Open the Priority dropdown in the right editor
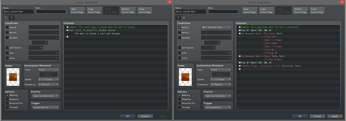The height and width of the screenshot is (121, 346). (218, 96)
